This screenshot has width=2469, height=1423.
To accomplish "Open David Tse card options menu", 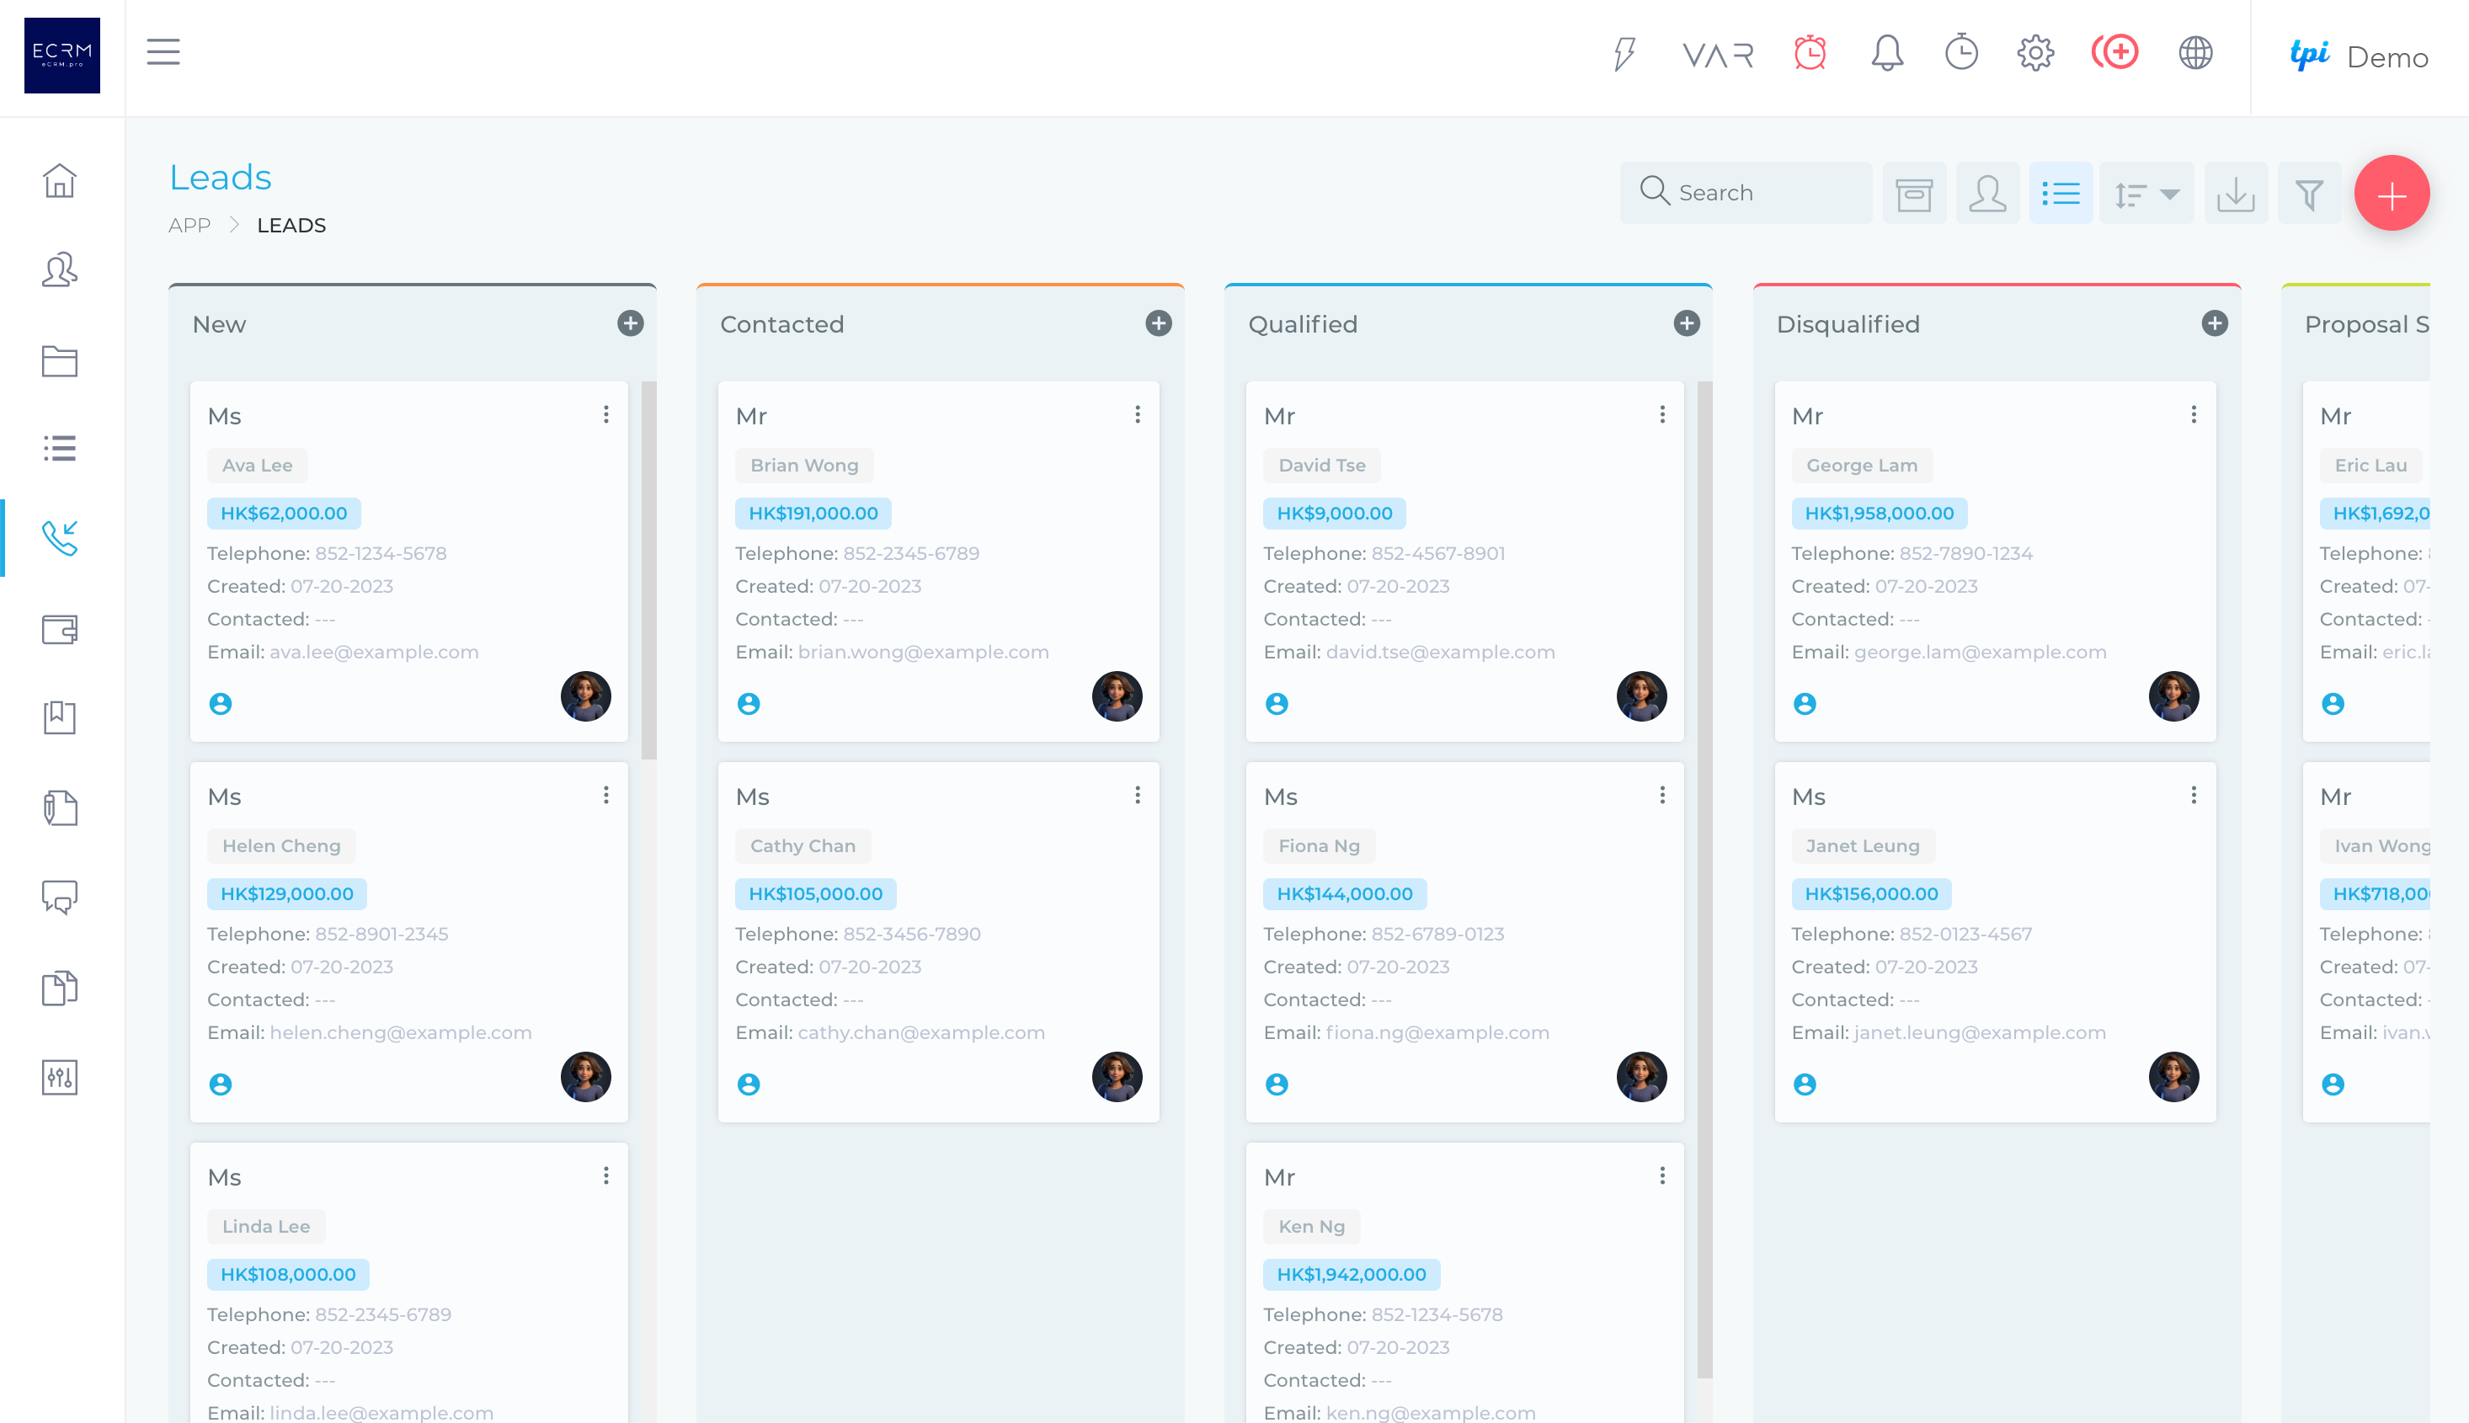I will [x=1662, y=414].
